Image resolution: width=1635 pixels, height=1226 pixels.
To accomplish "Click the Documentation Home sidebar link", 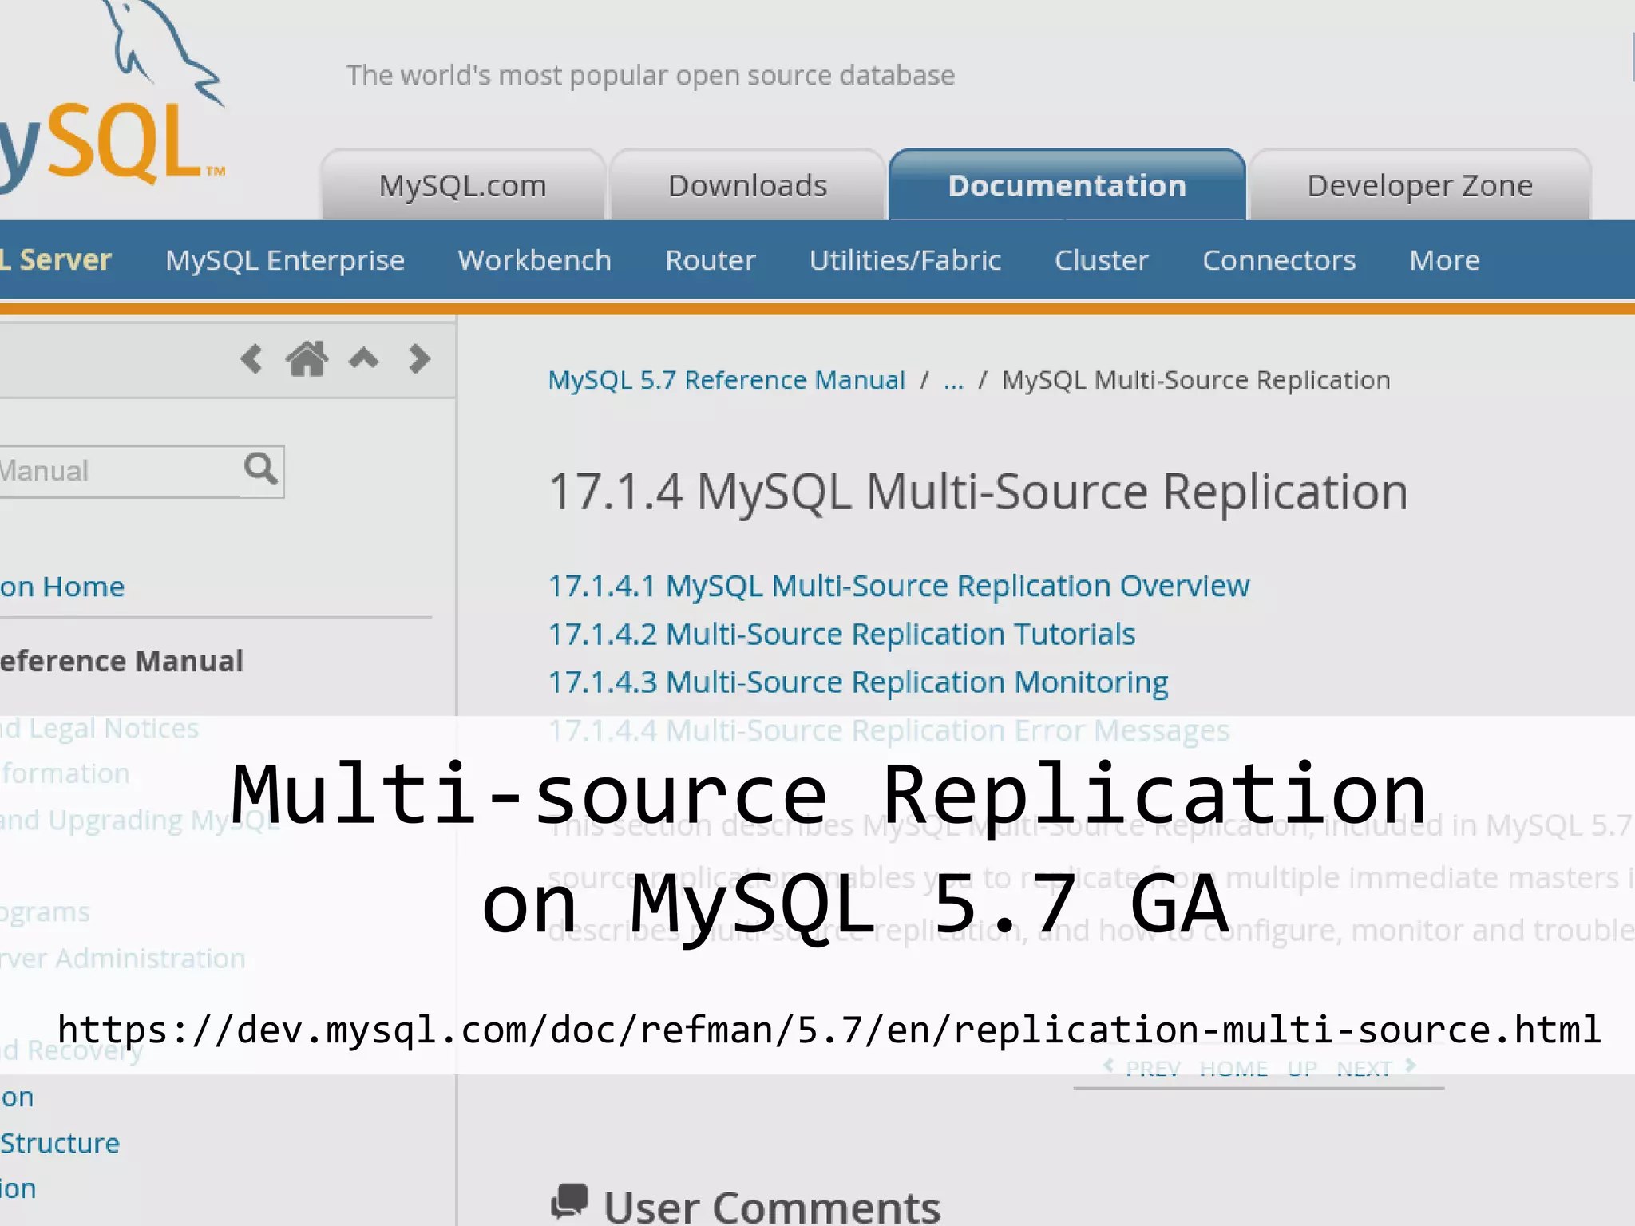I will coord(62,587).
